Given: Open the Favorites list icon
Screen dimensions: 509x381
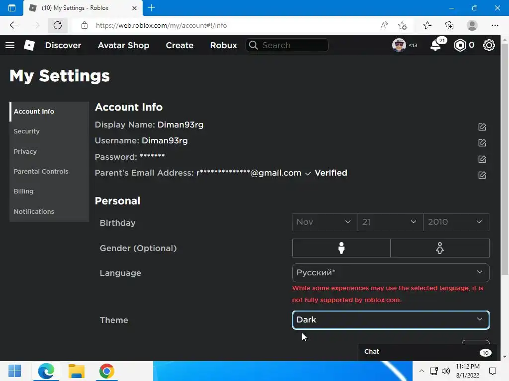Looking at the screenshot, I should point(427,25).
